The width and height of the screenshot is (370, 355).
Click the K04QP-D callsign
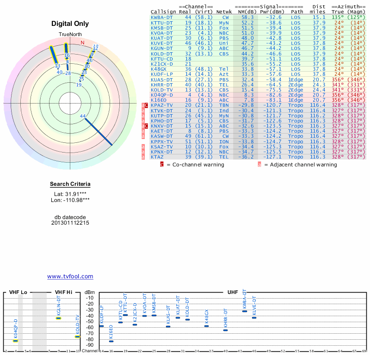(161, 95)
